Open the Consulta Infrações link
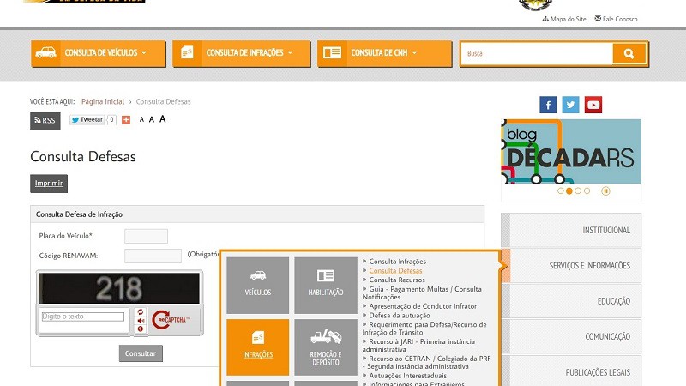 397,262
